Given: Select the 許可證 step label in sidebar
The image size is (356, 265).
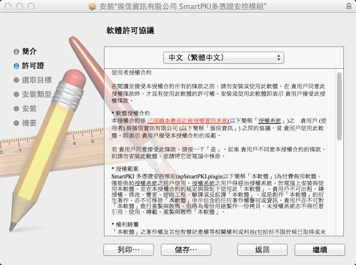Looking at the screenshot, I should coord(33,65).
